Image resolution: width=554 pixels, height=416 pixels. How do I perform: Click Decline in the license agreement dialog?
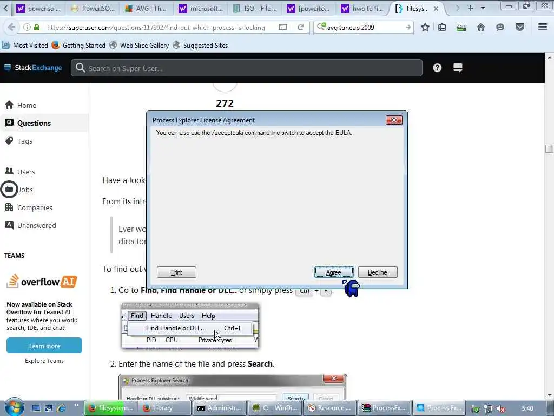coord(377,272)
